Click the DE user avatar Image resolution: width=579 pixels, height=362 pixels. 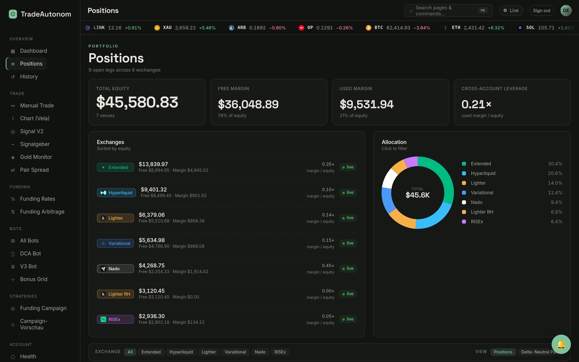click(566, 11)
